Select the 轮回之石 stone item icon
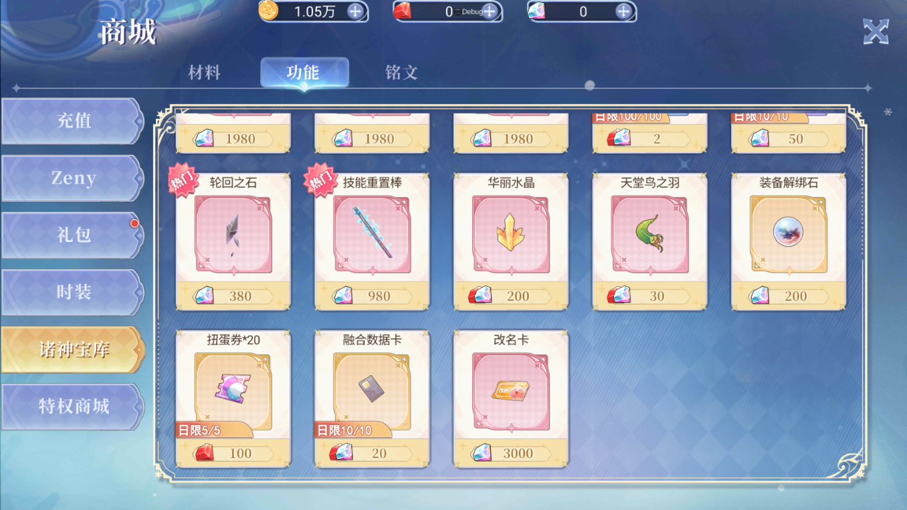Image resolution: width=907 pixels, height=510 pixels. click(x=233, y=234)
